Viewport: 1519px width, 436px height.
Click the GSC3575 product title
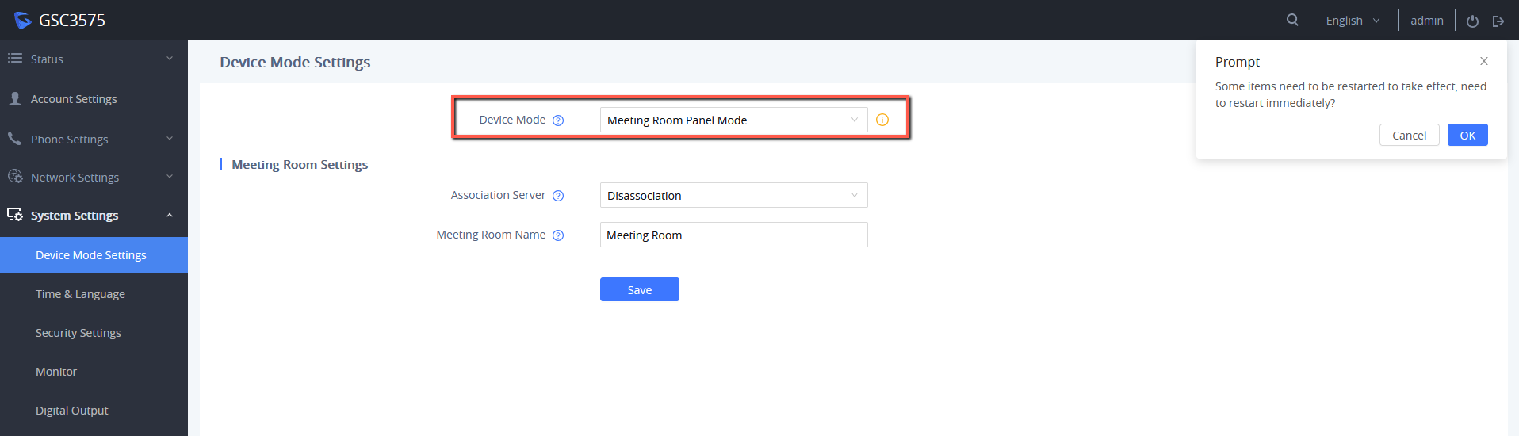pos(72,21)
